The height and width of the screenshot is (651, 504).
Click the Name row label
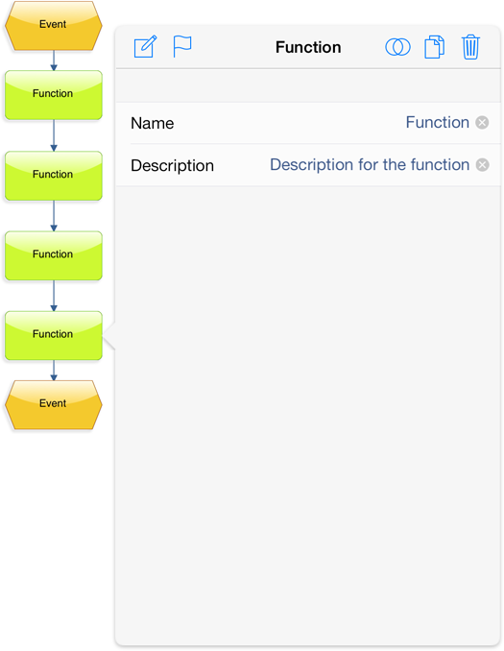[153, 123]
